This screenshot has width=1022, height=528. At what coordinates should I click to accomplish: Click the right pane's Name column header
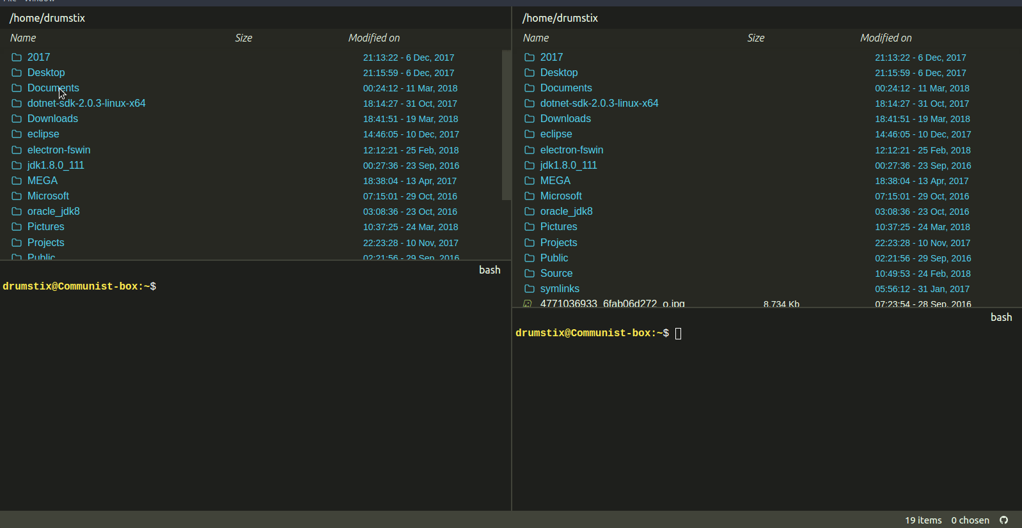[536, 38]
